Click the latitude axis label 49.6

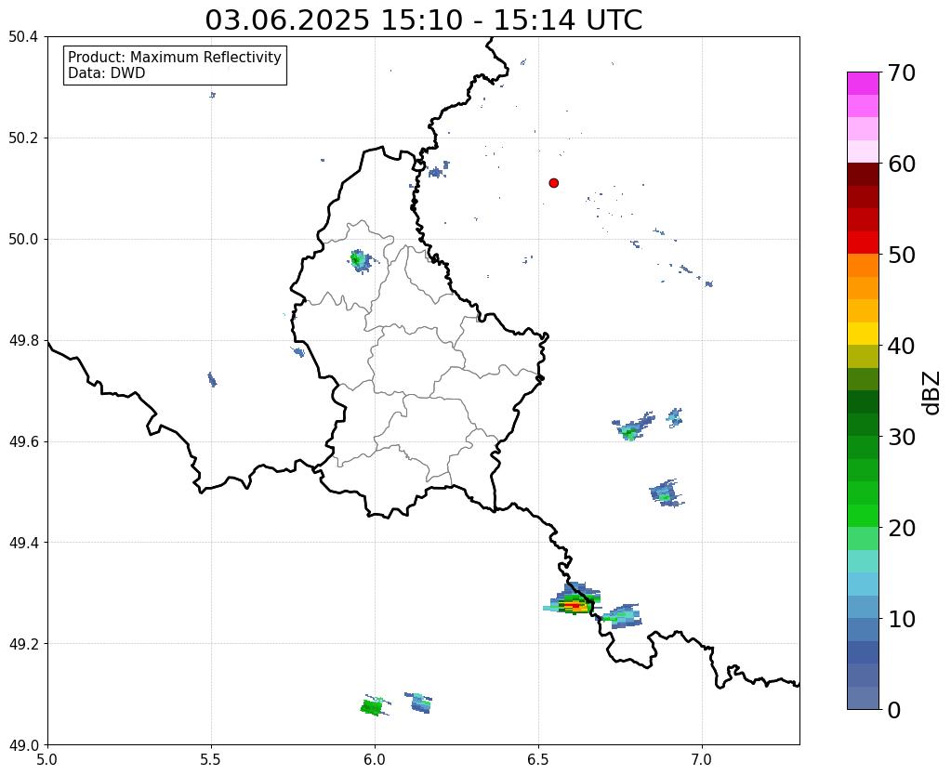point(23,441)
